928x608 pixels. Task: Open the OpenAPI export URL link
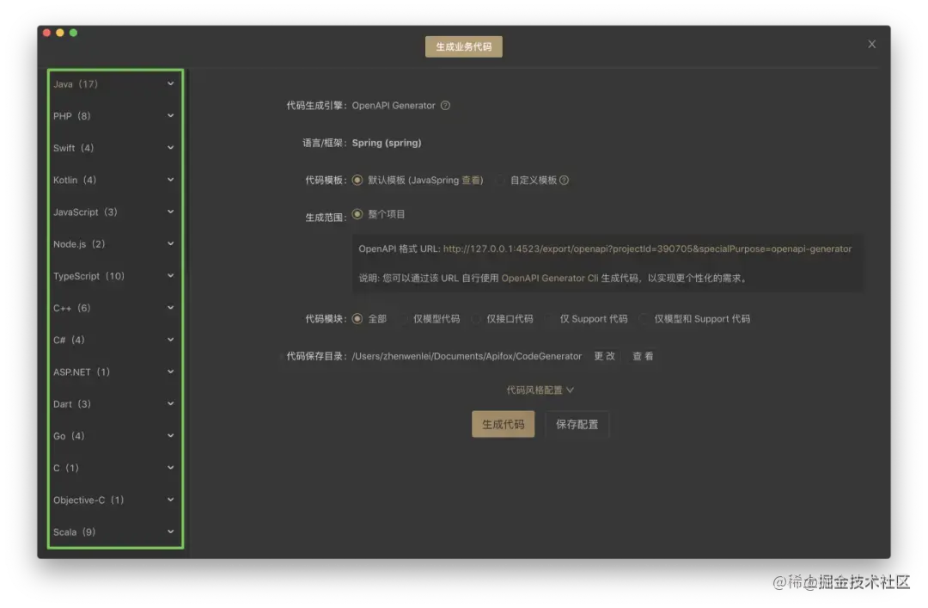pos(648,249)
